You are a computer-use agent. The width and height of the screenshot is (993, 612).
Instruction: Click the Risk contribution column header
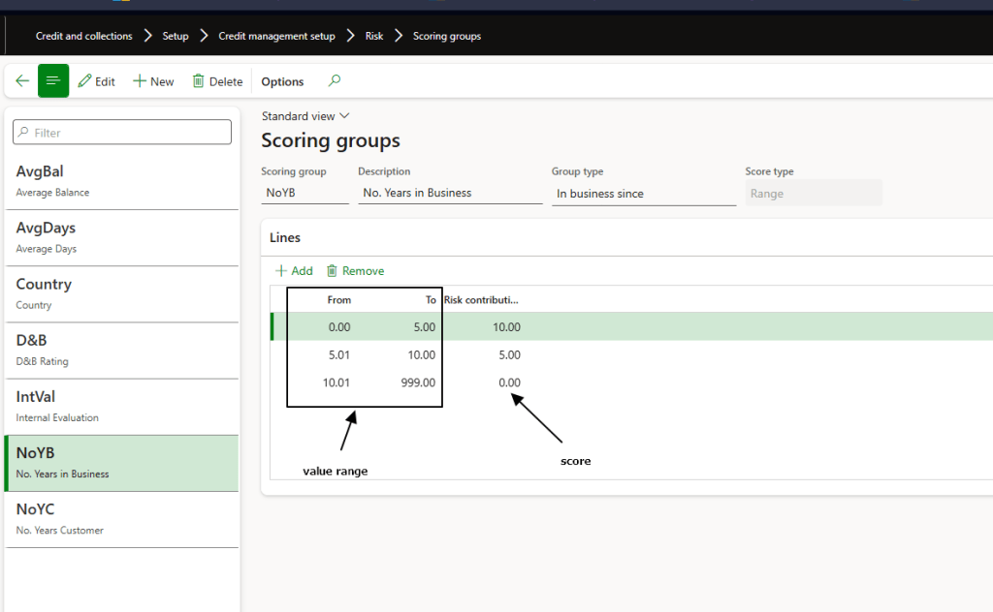click(482, 300)
